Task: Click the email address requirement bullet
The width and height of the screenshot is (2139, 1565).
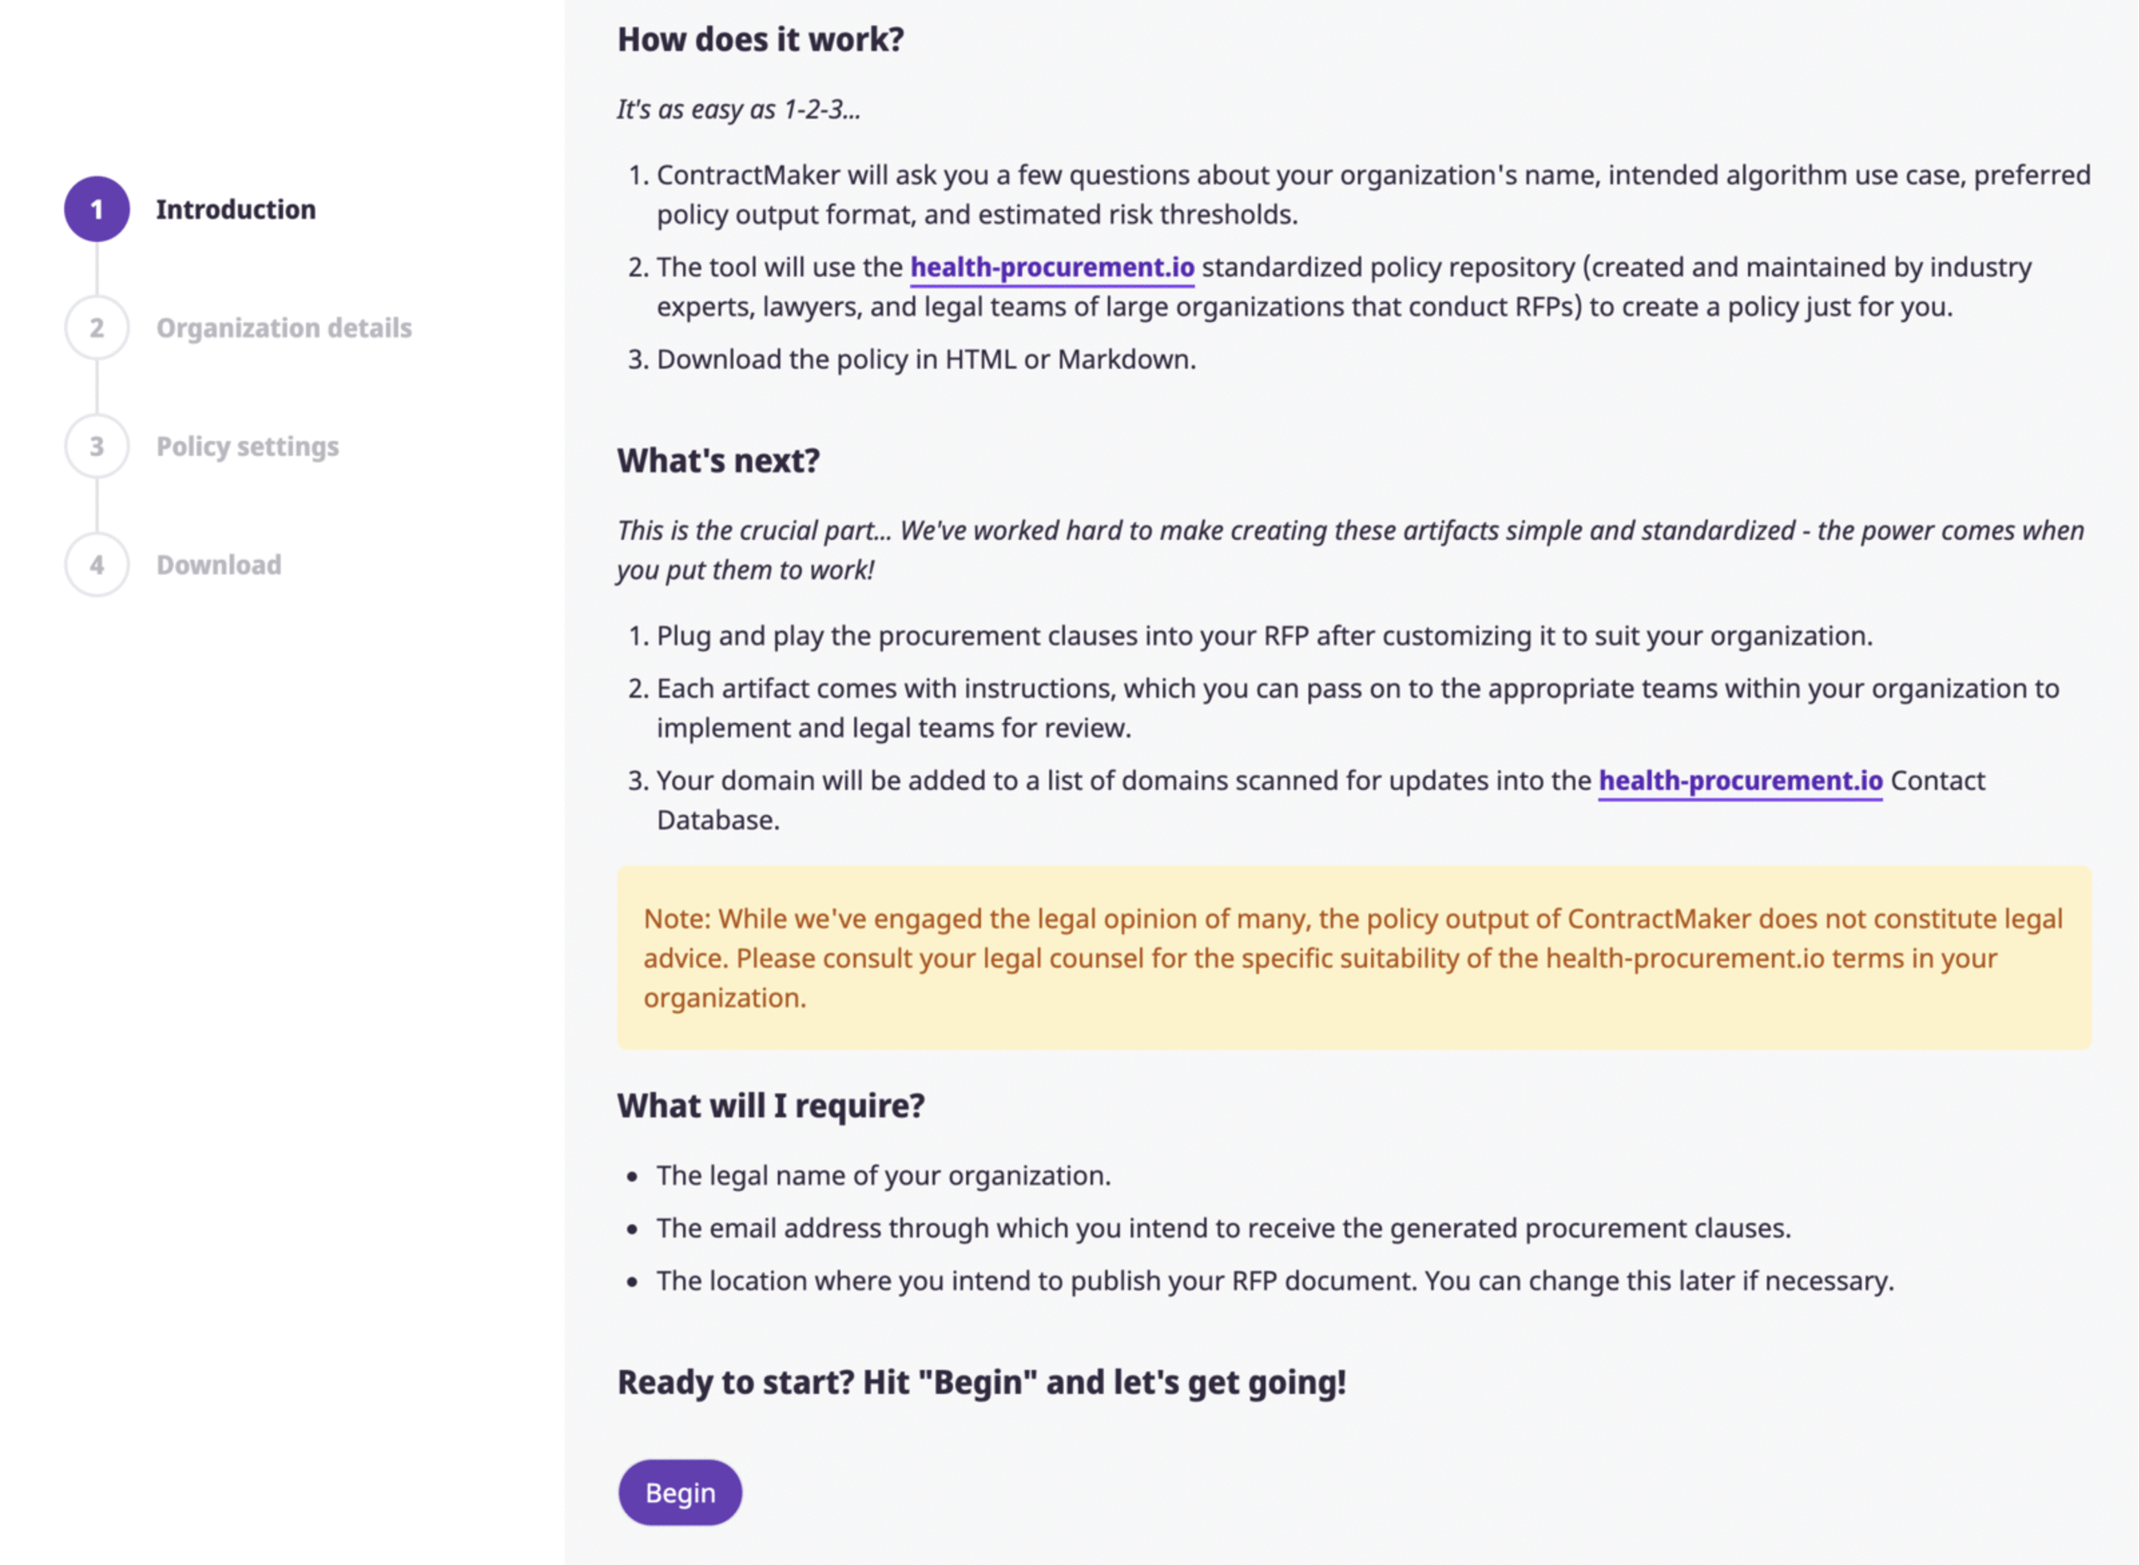Action: coord(1223,1229)
